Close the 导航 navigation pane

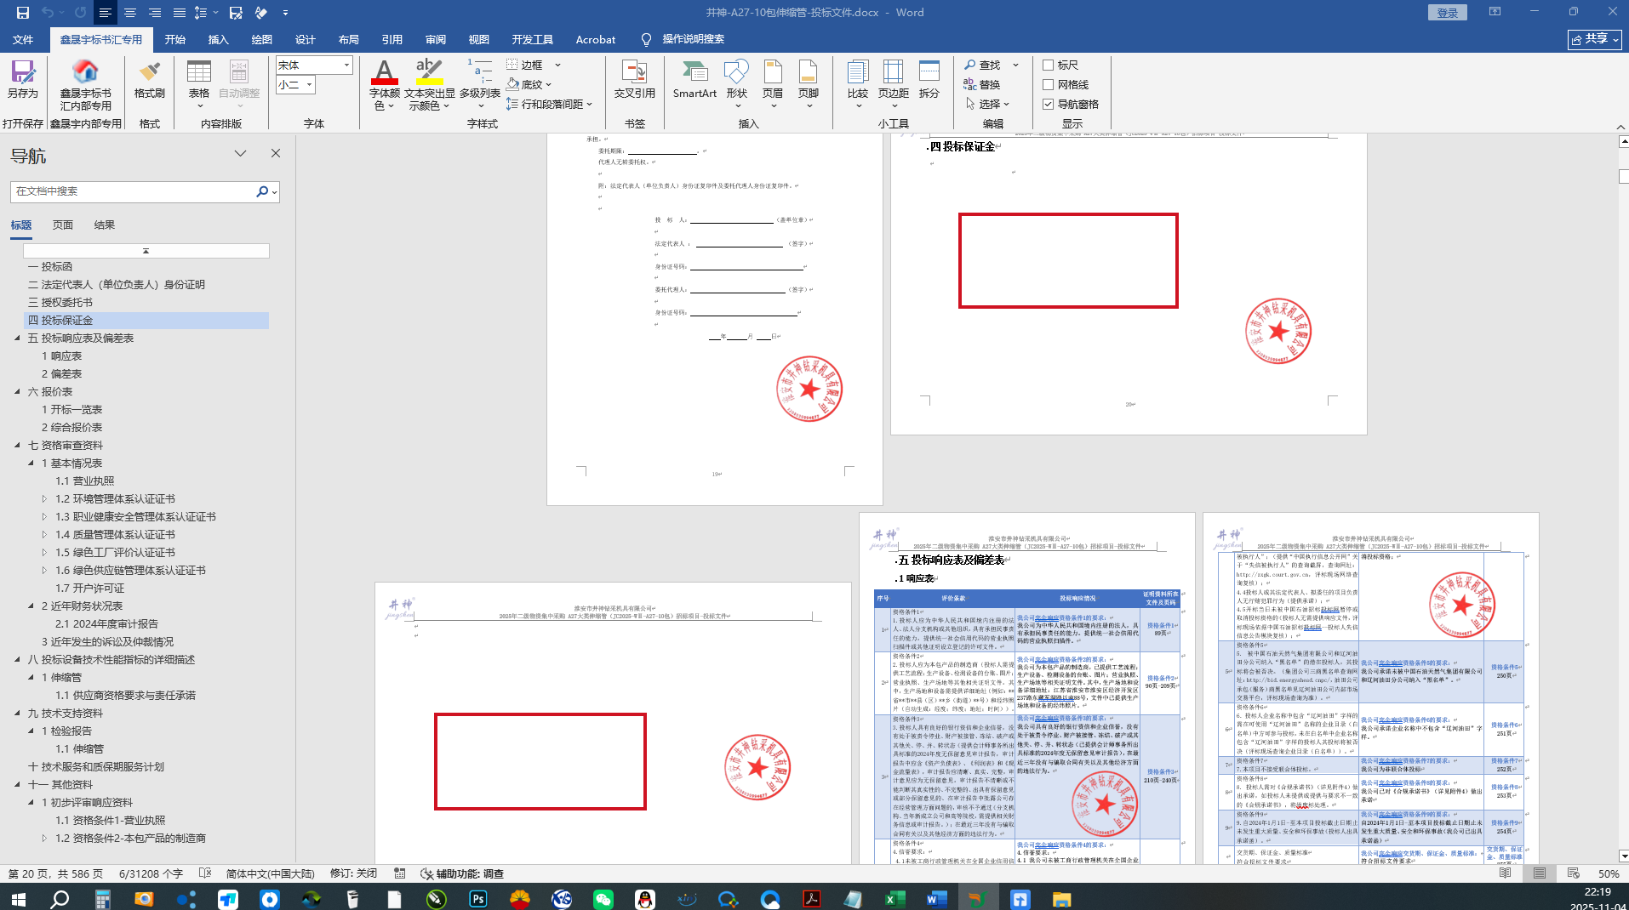[x=276, y=153]
